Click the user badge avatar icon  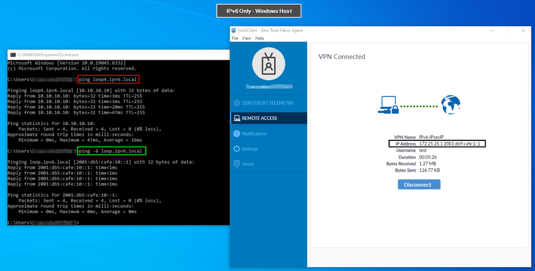pyautogui.click(x=268, y=64)
